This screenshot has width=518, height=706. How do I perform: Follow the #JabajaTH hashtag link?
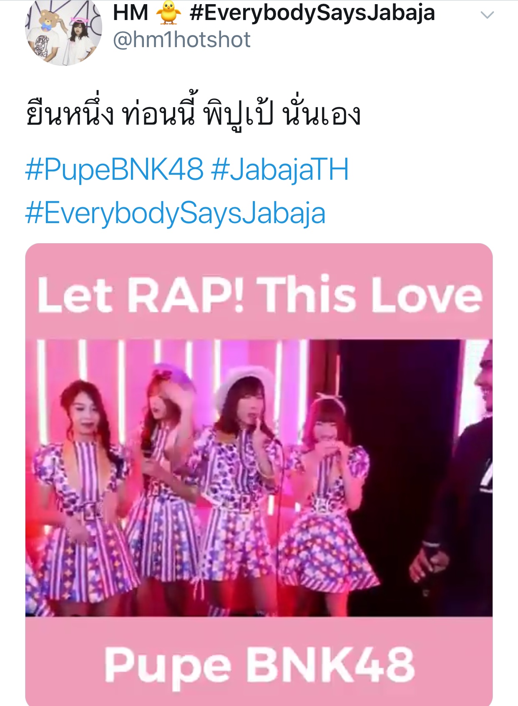click(280, 170)
